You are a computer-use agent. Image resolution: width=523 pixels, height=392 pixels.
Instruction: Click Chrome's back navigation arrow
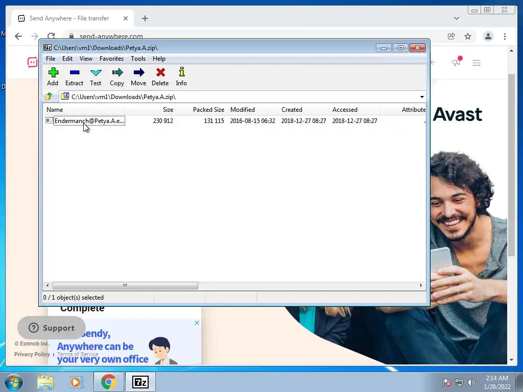coord(18,36)
